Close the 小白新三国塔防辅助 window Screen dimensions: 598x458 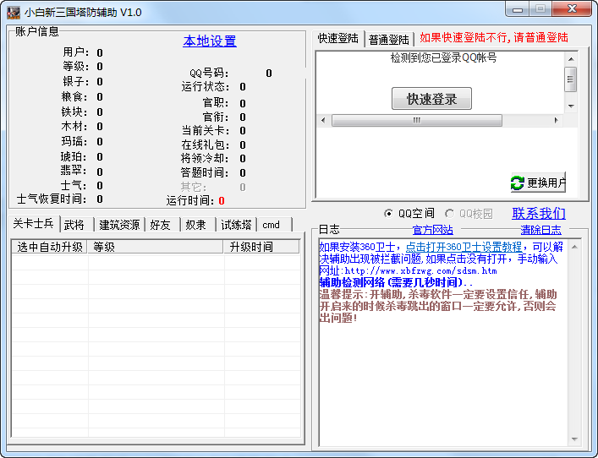tap(572, 9)
